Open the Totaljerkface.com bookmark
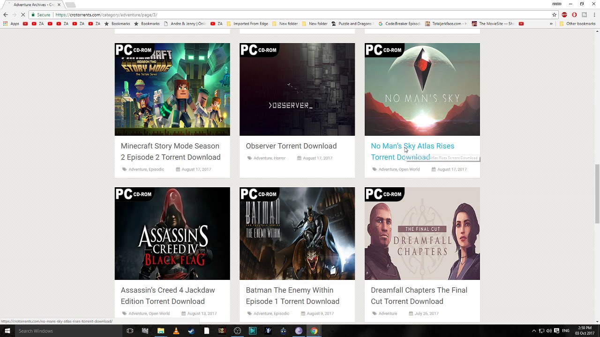The width and height of the screenshot is (600, 337). pos(446,23)
